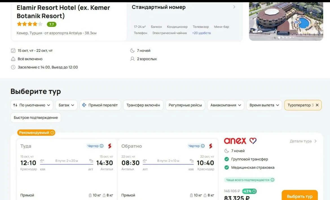Viewport: 330px width, 200px height.
Task: Click the 12:10 departure time
Action: click(x=28, y=163)
